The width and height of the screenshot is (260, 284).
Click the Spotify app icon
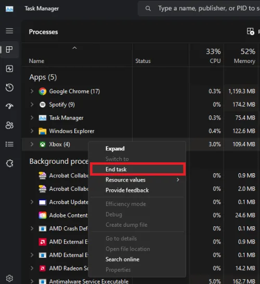(43, 105)
